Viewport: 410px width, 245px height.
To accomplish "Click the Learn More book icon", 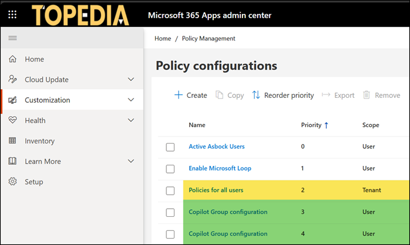I will tap(12, 161).
